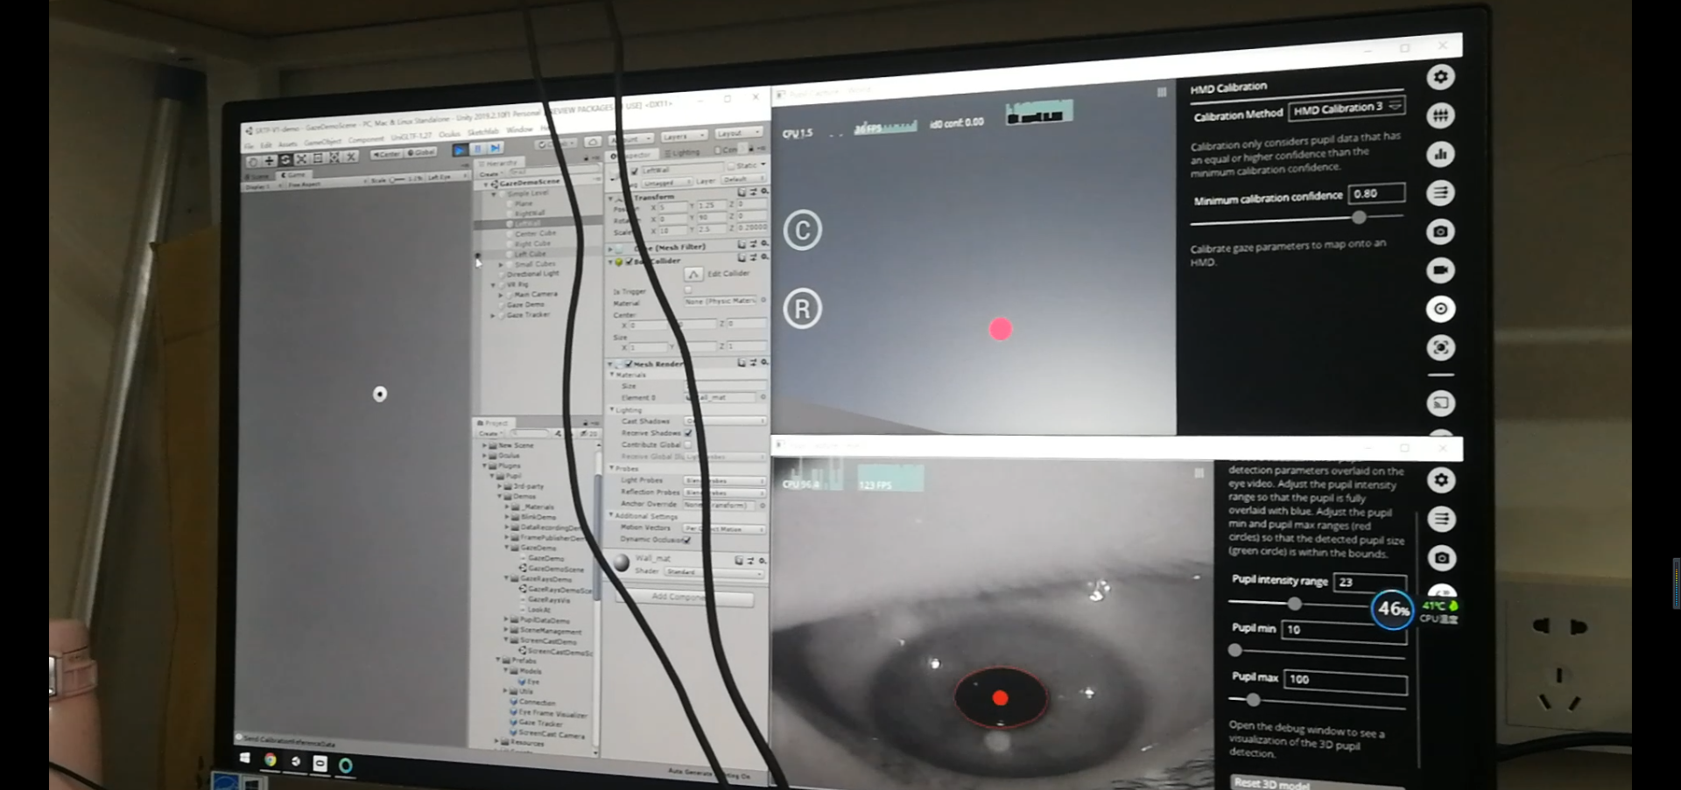
Task: Open the bar chart icon in world sidebar
Action: (x=1440, y=154)
